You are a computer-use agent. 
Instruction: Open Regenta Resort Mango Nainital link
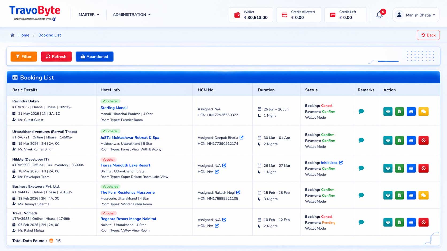(128, 219)
